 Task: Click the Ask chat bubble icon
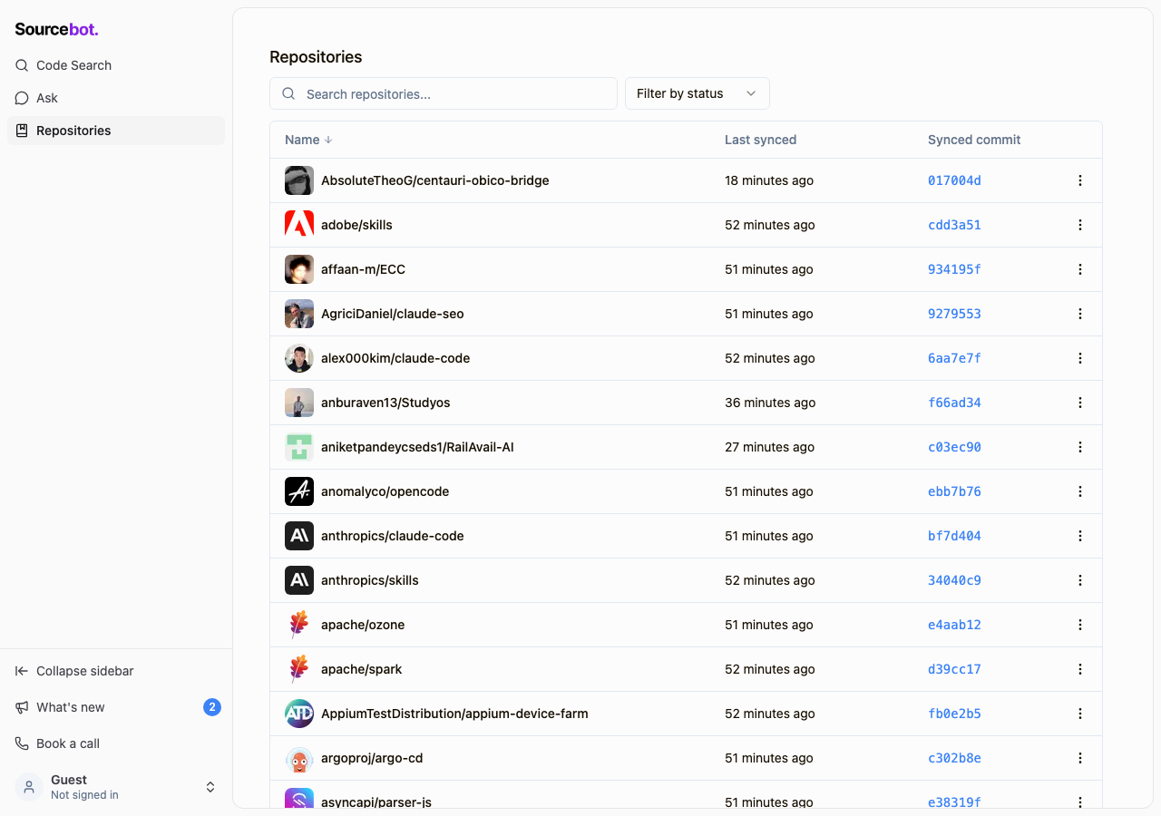(x=22, y=98)
